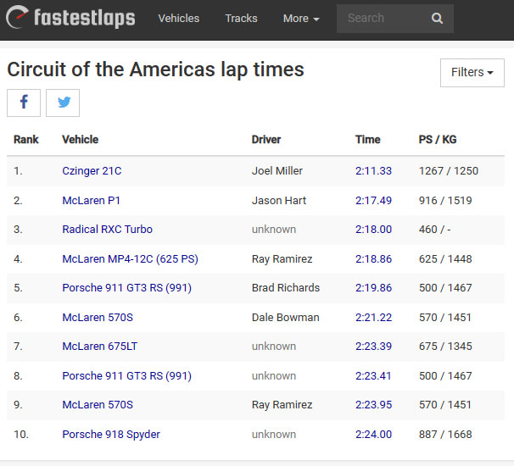Image resolution: width=514 pixels, height=466 pixels.
Task: Click driver name Dale Bowman
Action: (285, 318)
